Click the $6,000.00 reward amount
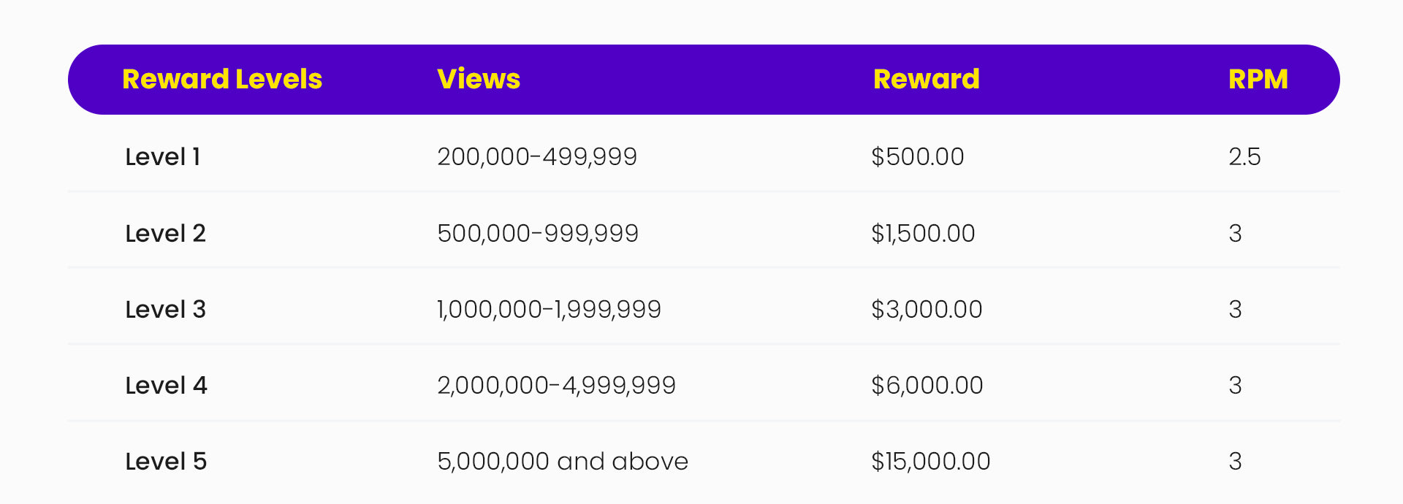The image size is (1403, 504). tap(927, 385)
